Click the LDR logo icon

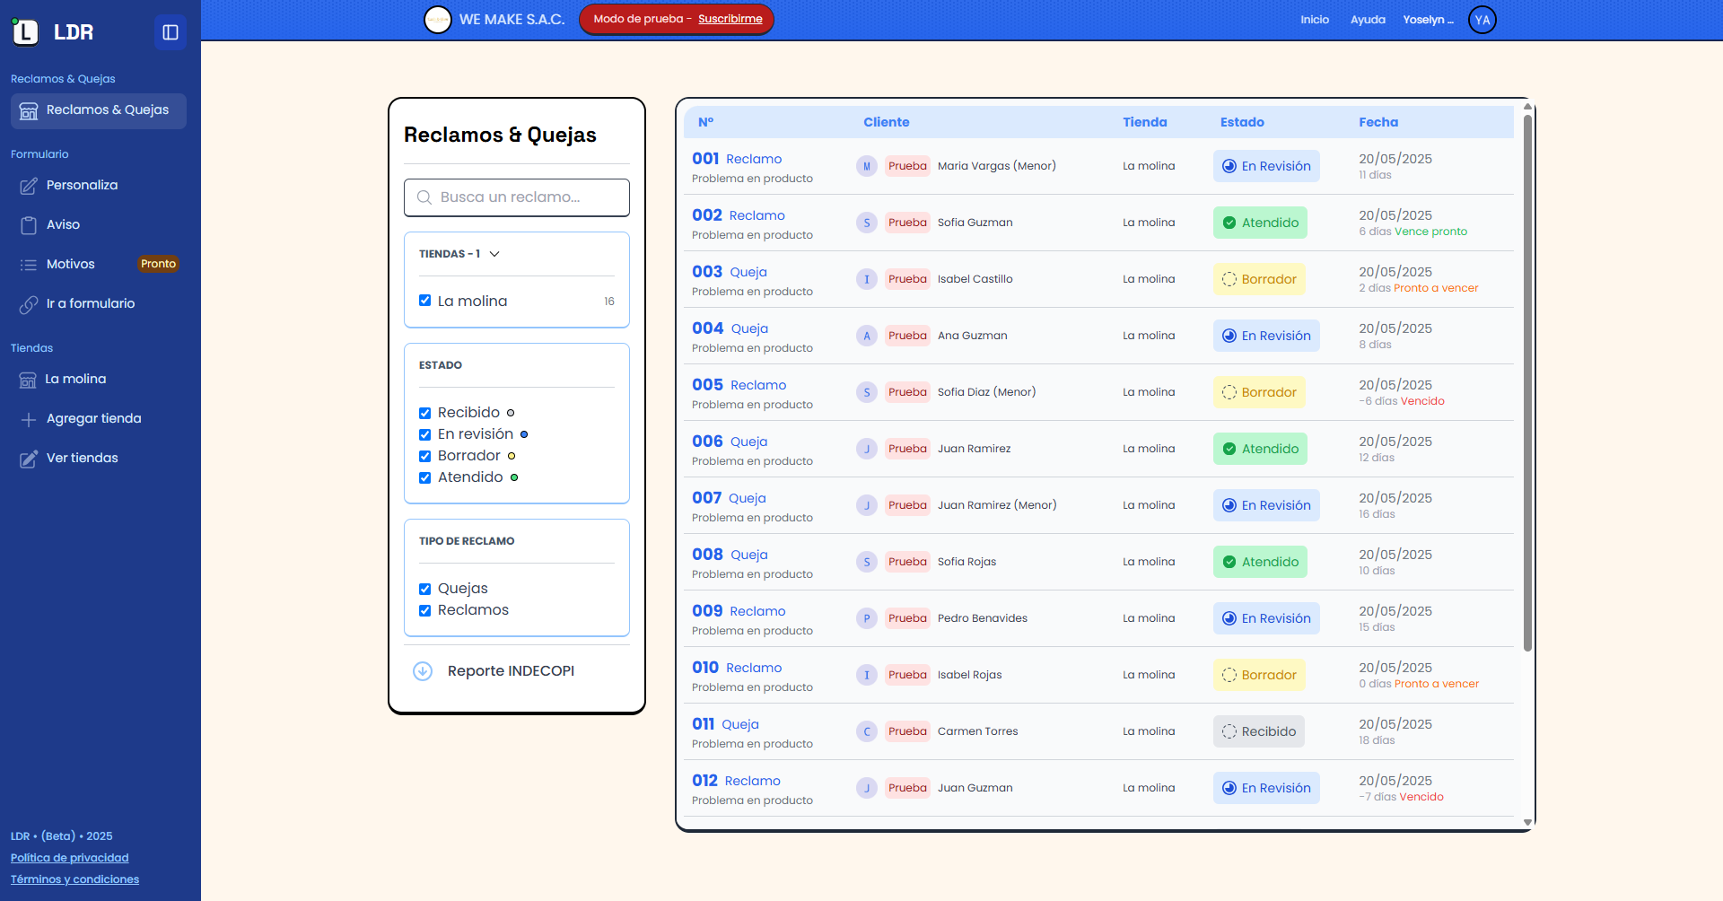(26, 32)
